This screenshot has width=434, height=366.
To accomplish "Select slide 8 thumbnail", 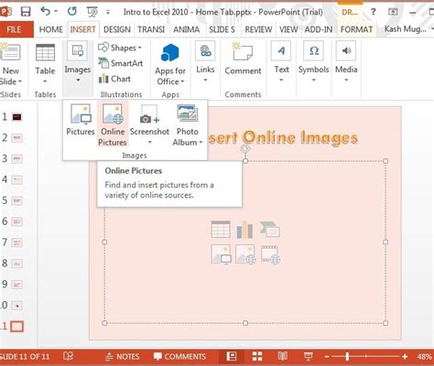I will pos(16,264).
